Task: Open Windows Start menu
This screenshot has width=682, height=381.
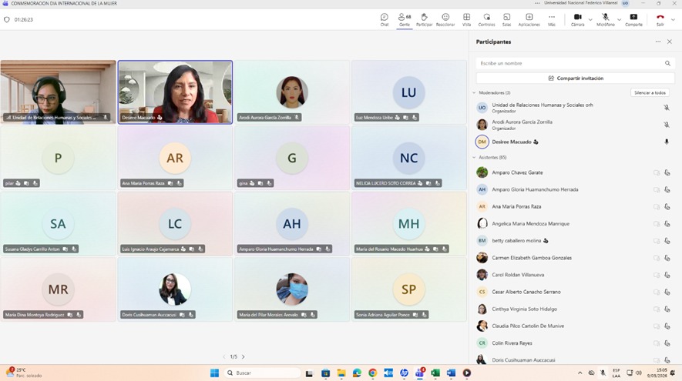Action: [214, 373]
